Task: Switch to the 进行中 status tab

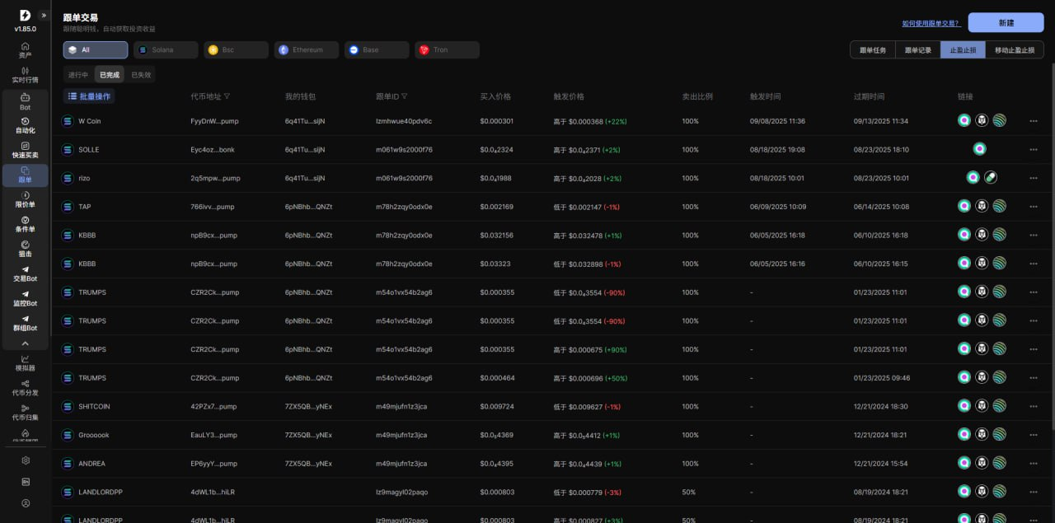Action: click(x=78, y=75)
